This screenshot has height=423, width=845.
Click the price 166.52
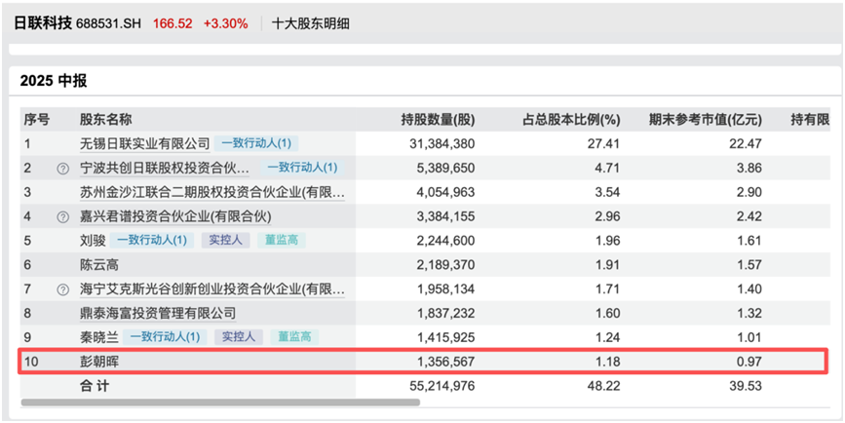click(173, 23)
